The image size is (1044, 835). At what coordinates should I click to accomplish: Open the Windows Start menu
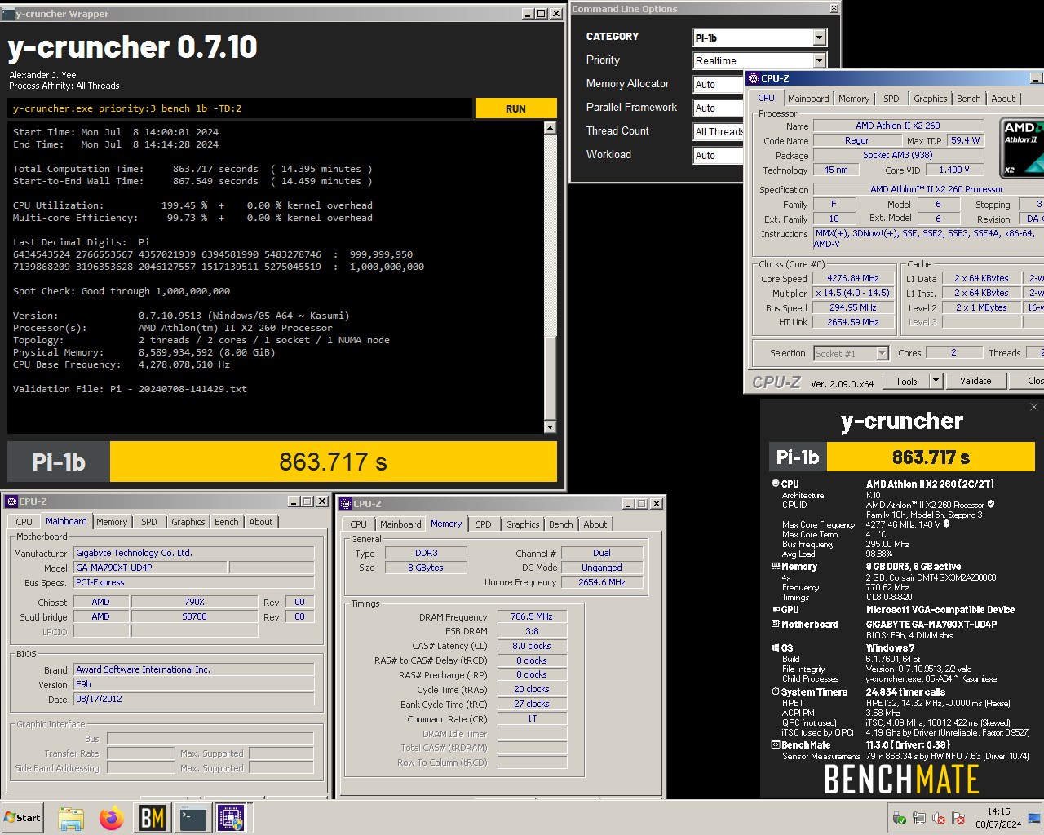pyautogui.click(x=23, y=818)
